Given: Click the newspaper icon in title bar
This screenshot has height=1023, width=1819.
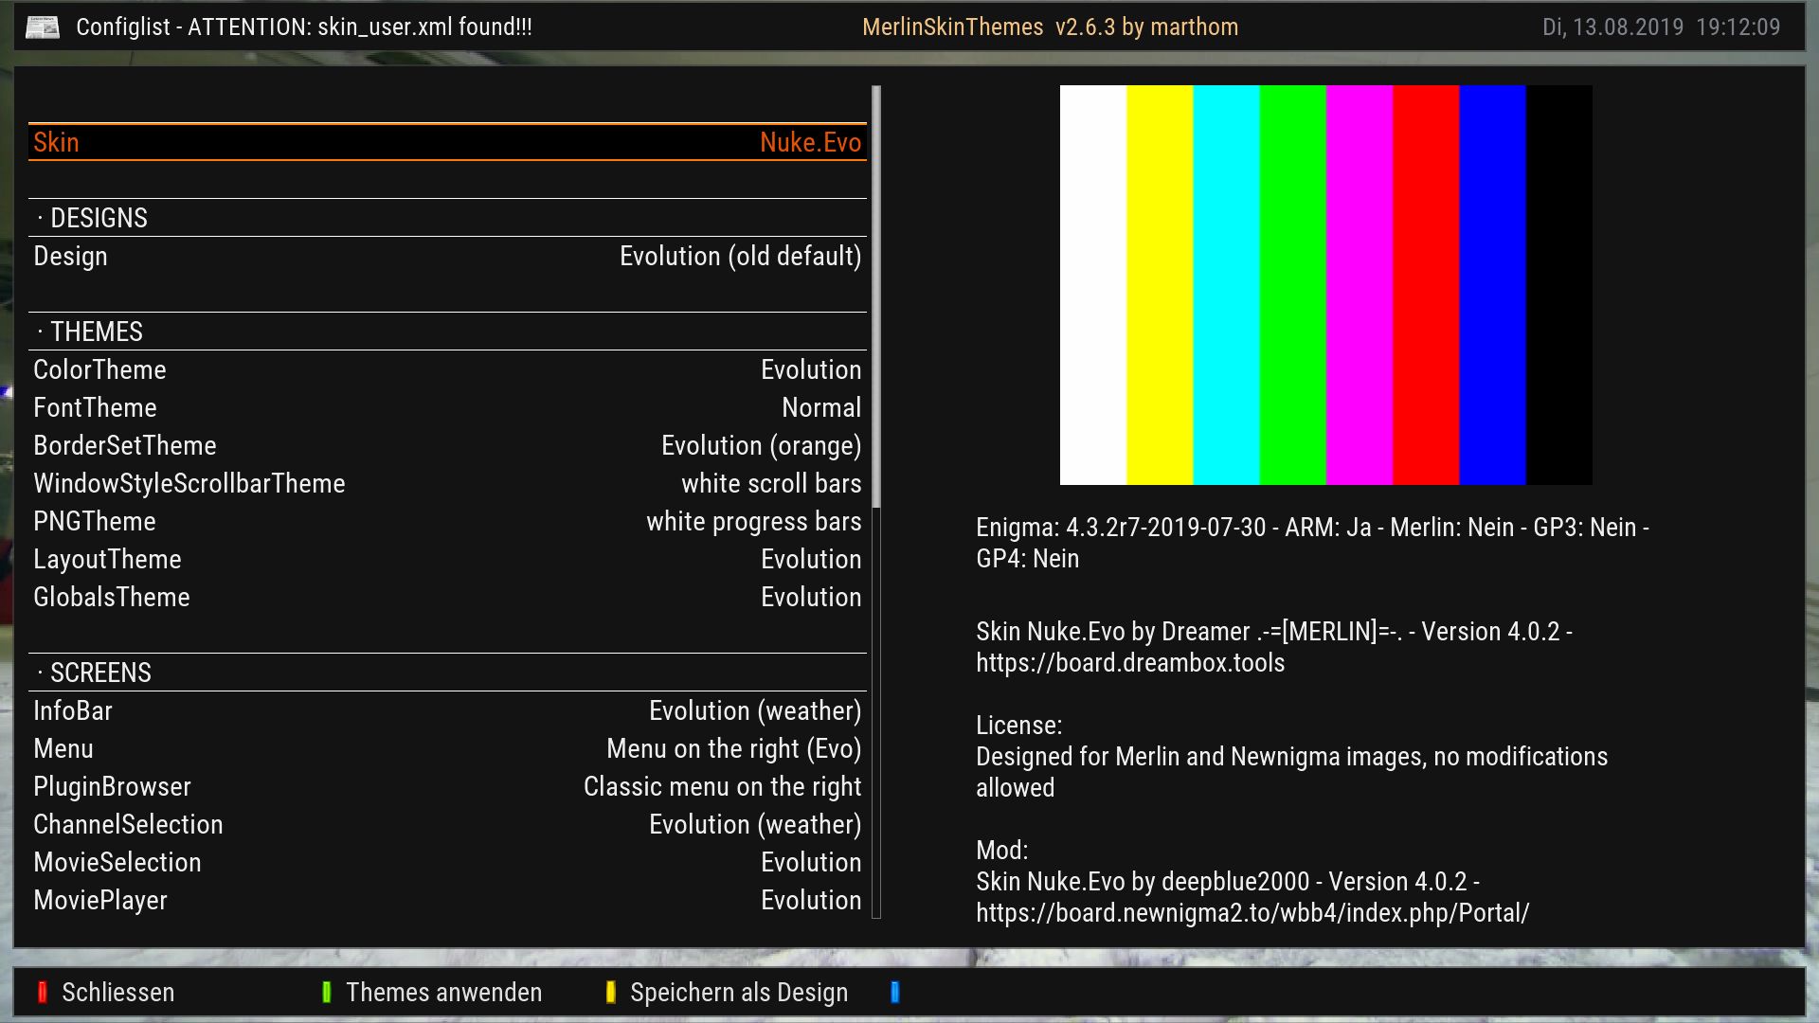Looking at the screenshot, I should [x=42, y=27].
